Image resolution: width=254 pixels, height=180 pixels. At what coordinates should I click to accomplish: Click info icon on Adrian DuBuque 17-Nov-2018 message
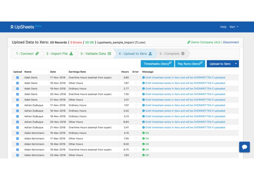[143, 105]
